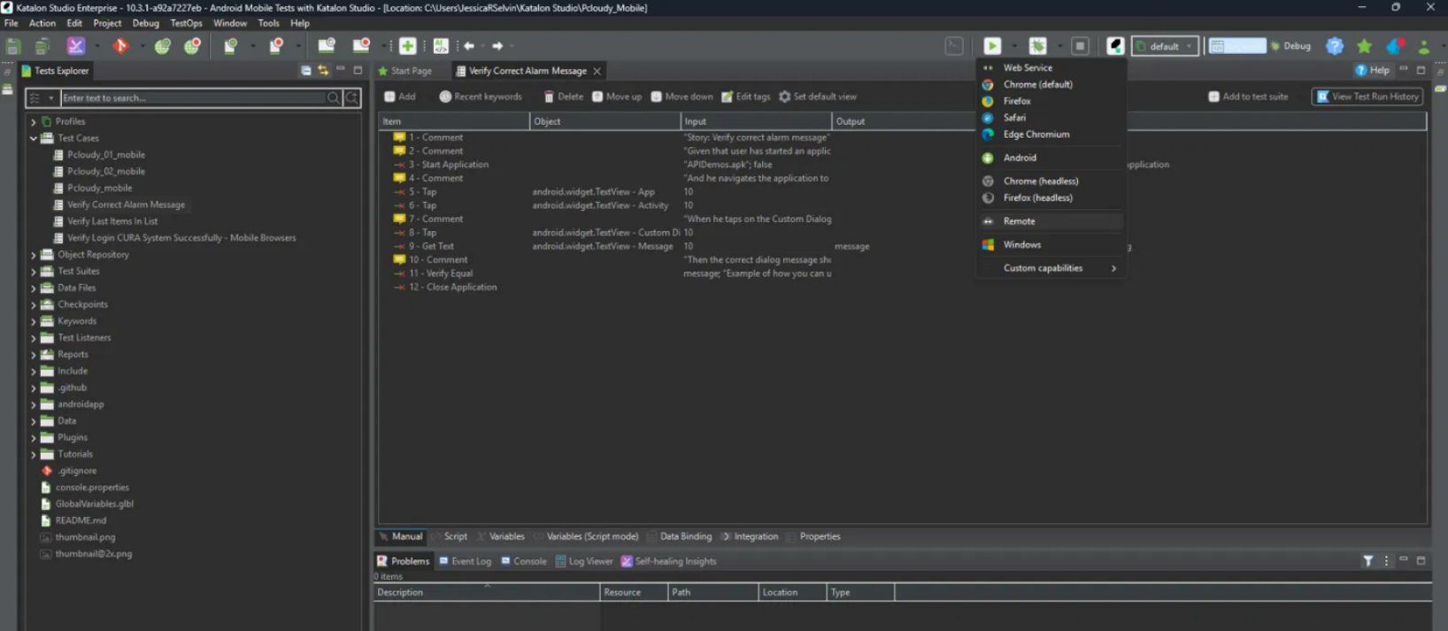Click the Edit tags button
The width and height of the screenshot is (1448, 631).
click(x=746, y=96)
